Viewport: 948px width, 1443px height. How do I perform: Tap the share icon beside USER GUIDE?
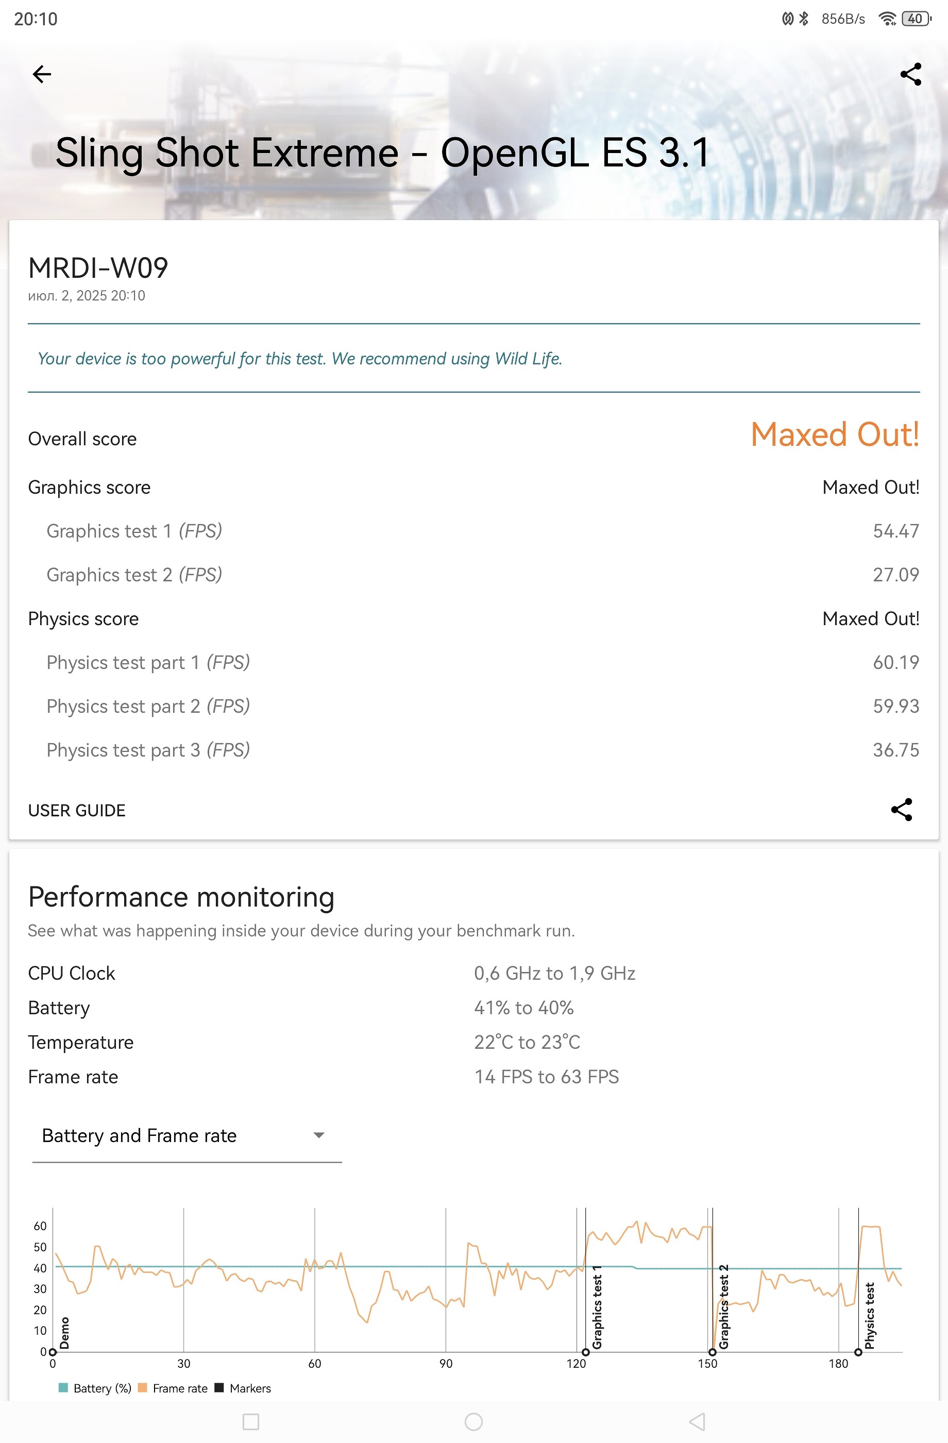tap(901, 810)
